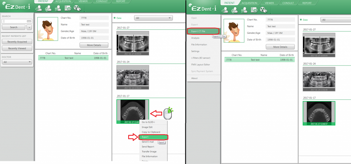Select the 2017-01-27 panoramic thumbnail in right window
The width and height of the screenshot is (351, 164).
point(319,45)
